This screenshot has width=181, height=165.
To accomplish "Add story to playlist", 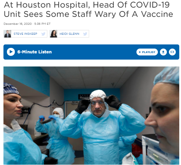I will 147,52.
